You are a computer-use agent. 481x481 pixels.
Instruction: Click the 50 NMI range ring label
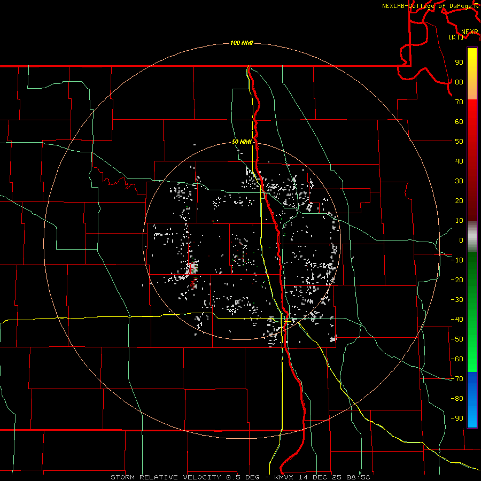[x=242, y=142]
